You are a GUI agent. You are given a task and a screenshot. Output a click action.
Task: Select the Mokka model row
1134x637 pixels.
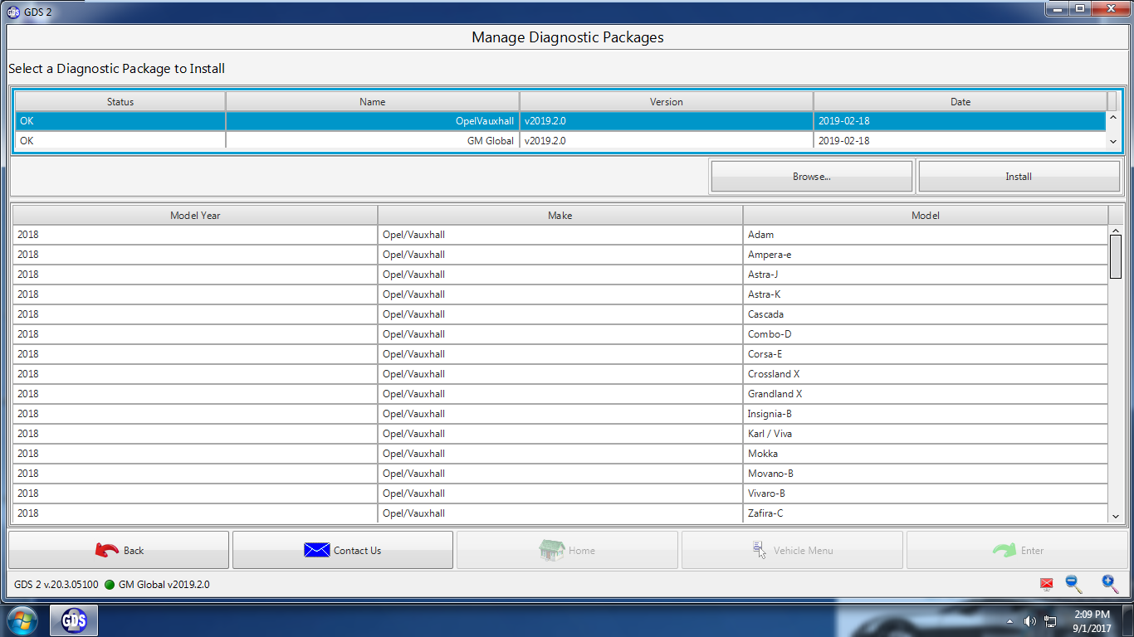click(560, 454)
